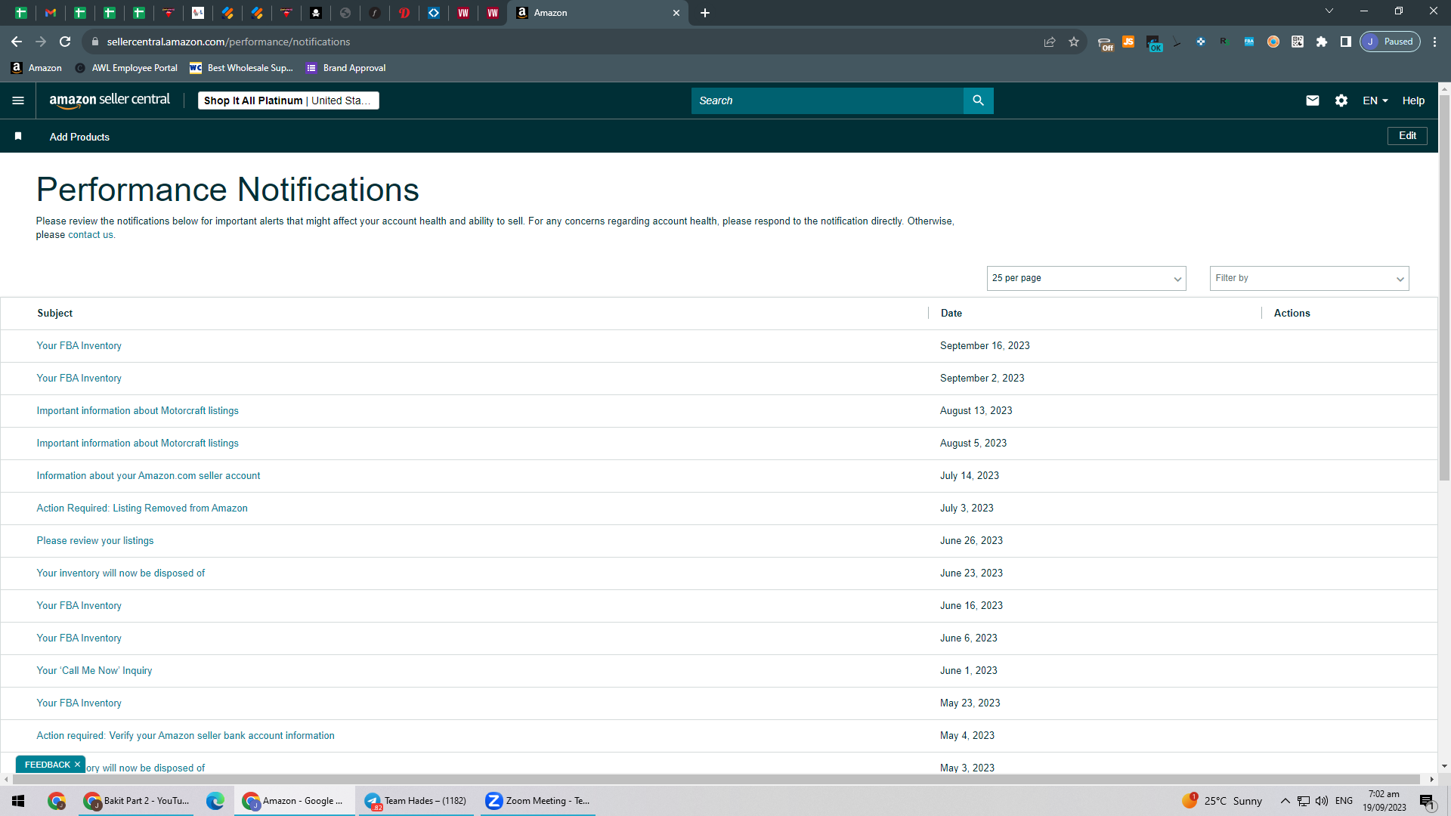
Task: Open the Chrome extensions puzzle icon
Action: (x=1322, y=42)
